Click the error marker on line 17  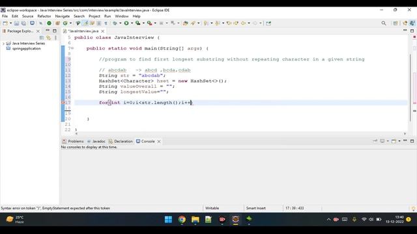point(63,103)
